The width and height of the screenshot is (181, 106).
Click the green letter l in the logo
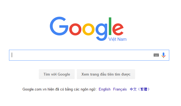coord(110,26)
